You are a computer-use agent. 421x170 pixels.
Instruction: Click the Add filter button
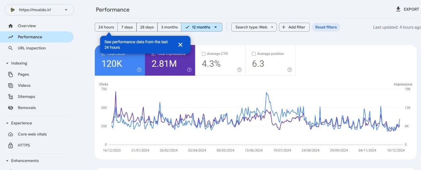coord(294,27)
